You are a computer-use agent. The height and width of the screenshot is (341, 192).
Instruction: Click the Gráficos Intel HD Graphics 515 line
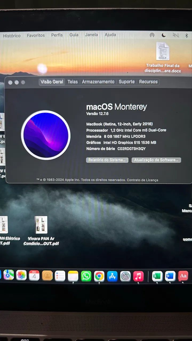pos(121,143)
